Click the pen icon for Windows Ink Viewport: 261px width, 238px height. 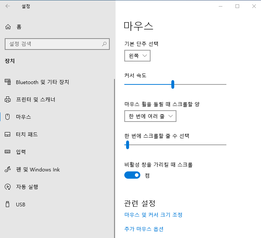coord(8,169)
